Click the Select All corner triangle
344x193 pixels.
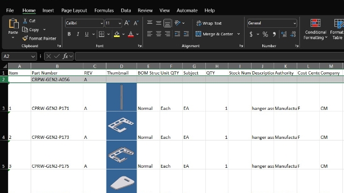pyautogui.click(x=5, y=66)
